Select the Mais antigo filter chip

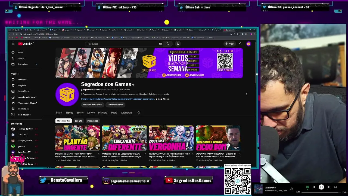point(93,121)
